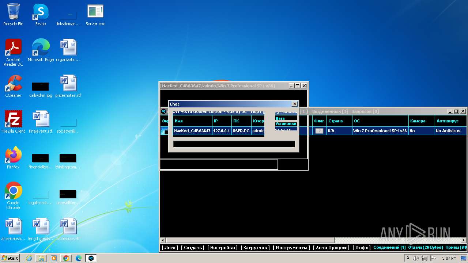Sort by the Камера column header
The image size is (468, 263).
[422, 121]
